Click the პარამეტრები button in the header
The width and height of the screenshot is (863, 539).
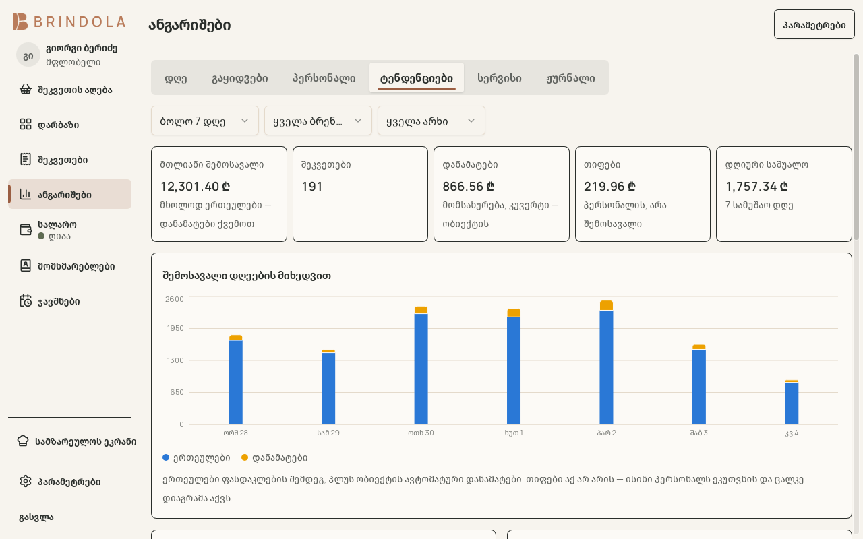[814, 24]
